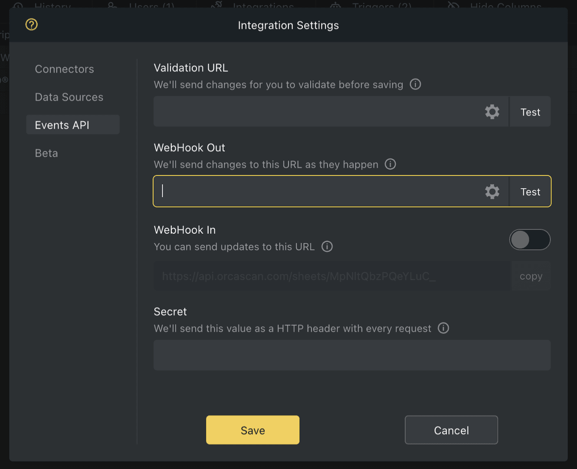The height and width of the screenshot is (469, 577).
Task: Click the info icon next to WebHook In
Action: pos(327,246)
